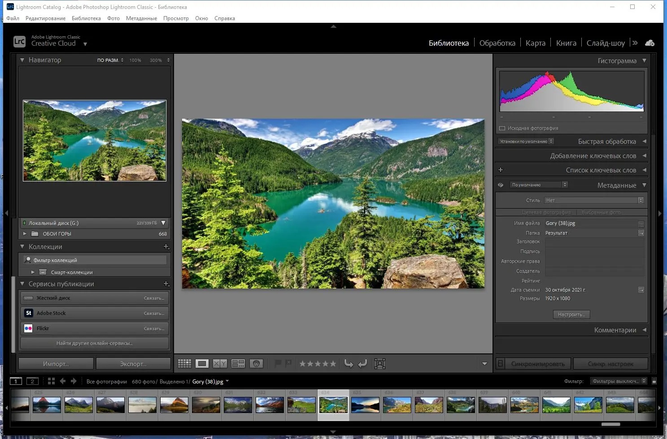This screenshot has width=667, height=439.
Task: Select the Grid view icon
Action: [184, 363]
